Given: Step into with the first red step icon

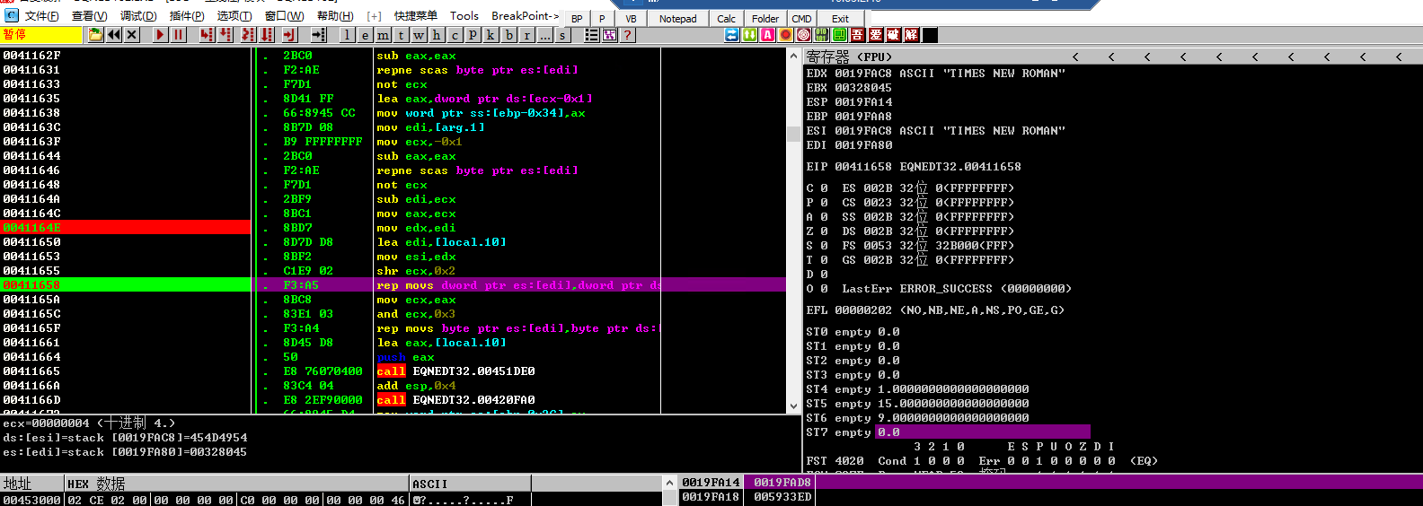Looking at the screenshot, I should [208, 34].
